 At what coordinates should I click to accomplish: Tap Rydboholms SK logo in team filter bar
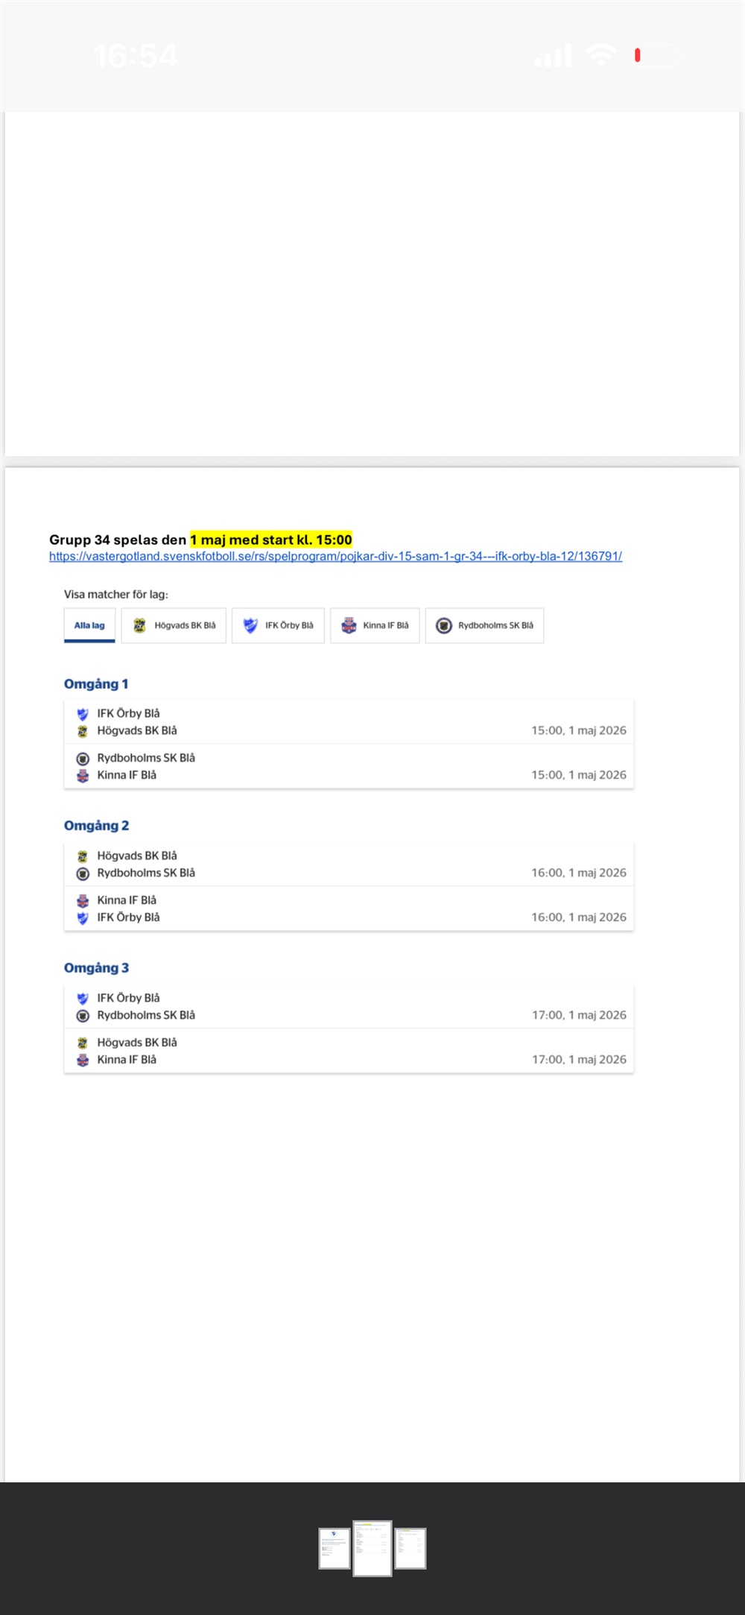pos(444,625)
